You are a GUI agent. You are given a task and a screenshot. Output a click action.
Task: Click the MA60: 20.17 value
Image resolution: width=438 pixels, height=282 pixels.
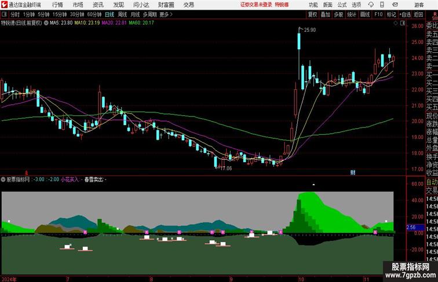[x=141, y=23]
